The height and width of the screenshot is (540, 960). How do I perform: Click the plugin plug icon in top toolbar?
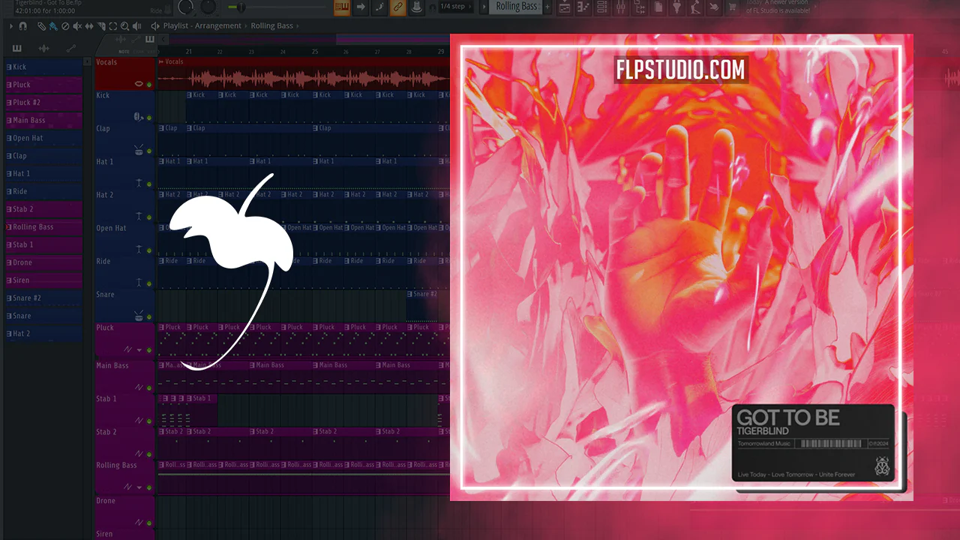[x=676, y=7]
